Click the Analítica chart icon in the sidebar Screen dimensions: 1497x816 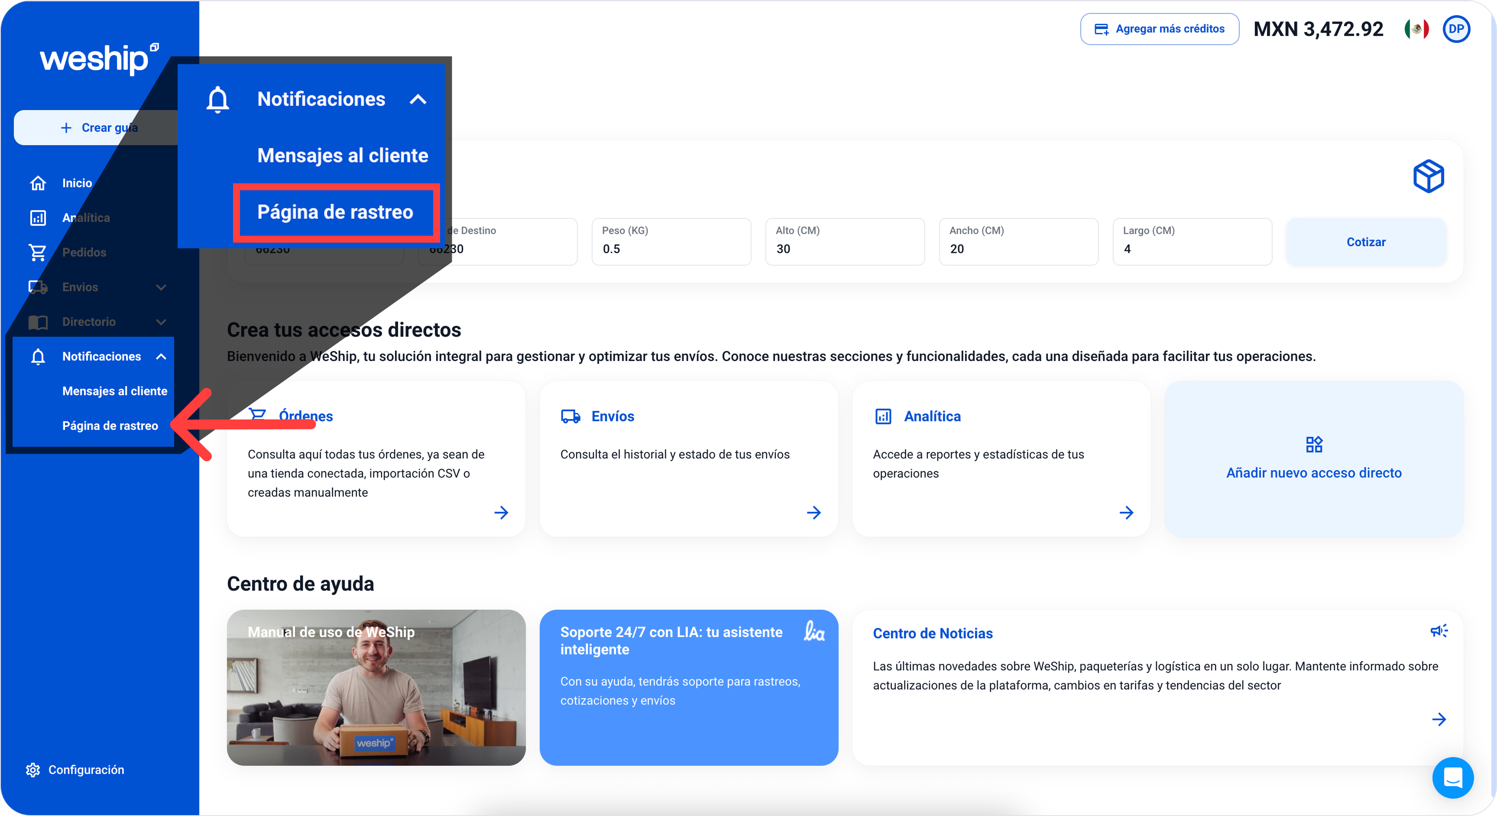38,218
